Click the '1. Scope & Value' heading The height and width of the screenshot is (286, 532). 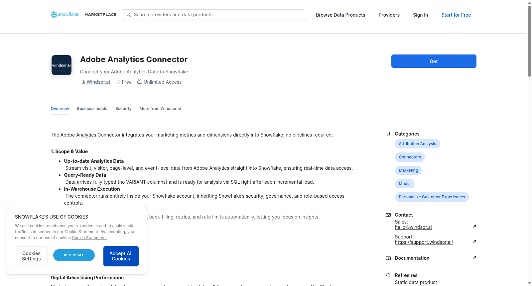[x=69, y=151]
